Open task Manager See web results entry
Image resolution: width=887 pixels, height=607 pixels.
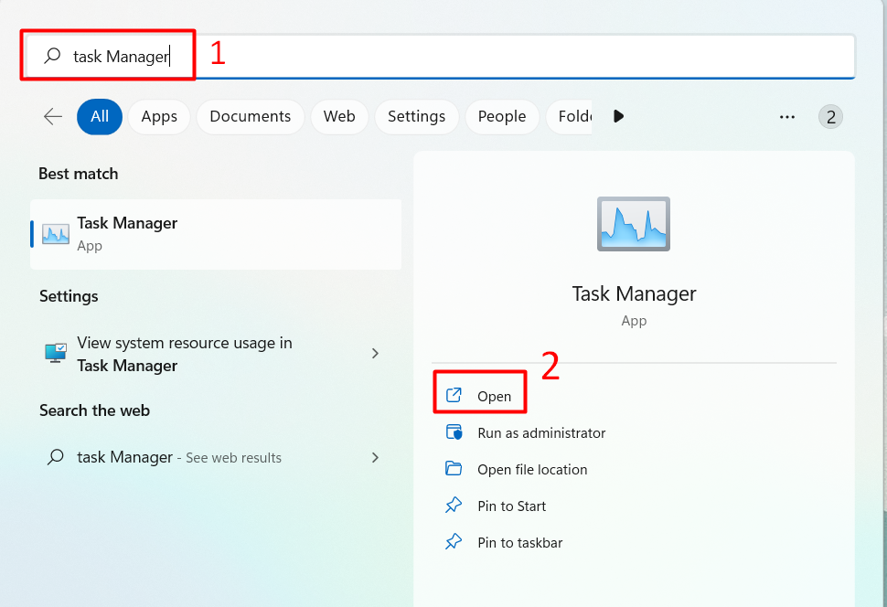[x=216, y=457]
